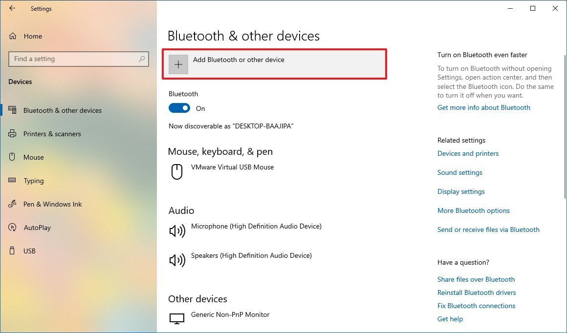Select Bluetooth & other devices in sidebar
Image resolution: width=567 pixels, height=333 pixels.
click(x=63, y=110)
